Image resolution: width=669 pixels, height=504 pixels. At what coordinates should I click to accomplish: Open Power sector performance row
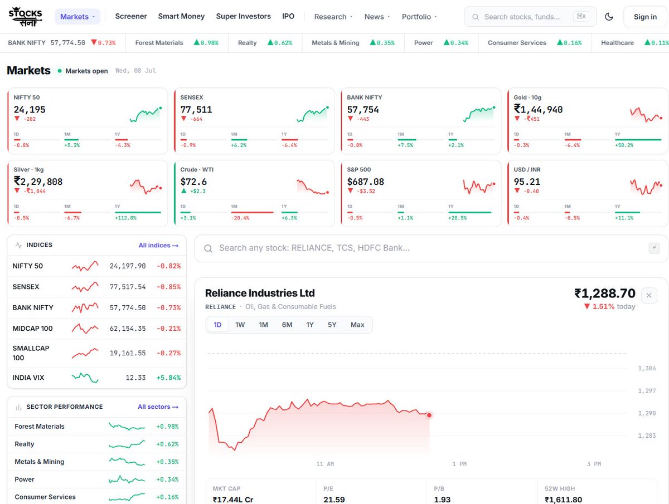click(x=96, y=479)
